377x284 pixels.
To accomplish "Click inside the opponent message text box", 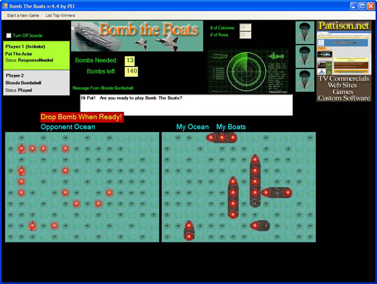I will click(186, 105).
